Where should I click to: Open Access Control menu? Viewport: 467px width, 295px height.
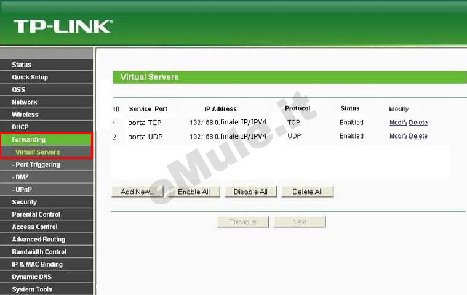point(47,227)
